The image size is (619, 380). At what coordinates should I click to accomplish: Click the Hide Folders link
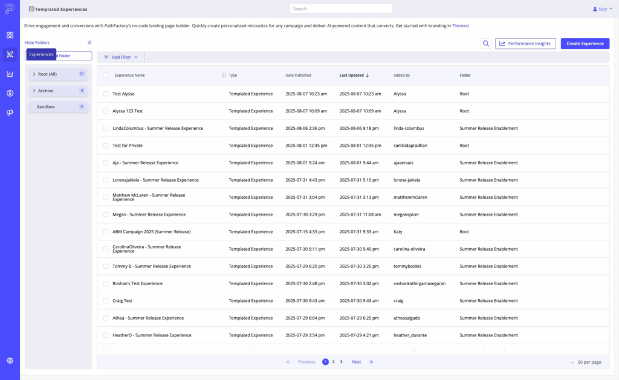[x=37, y=43]
